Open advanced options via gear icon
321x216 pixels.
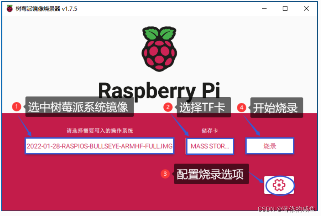pos(279,185)
